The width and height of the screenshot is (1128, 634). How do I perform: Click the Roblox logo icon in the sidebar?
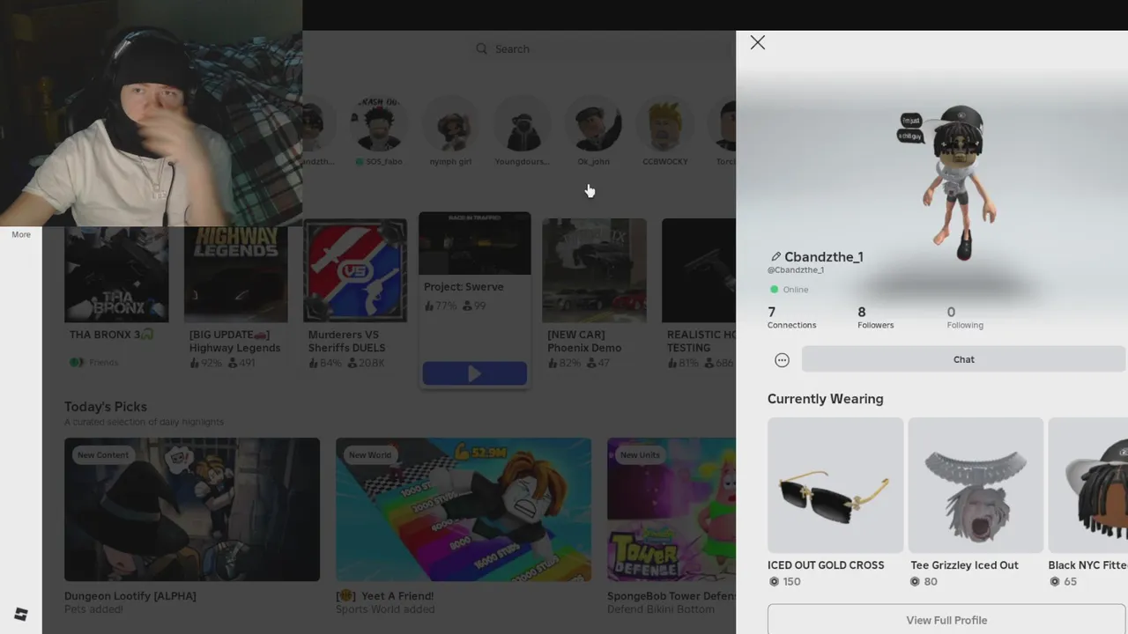[x=21, y=615]
